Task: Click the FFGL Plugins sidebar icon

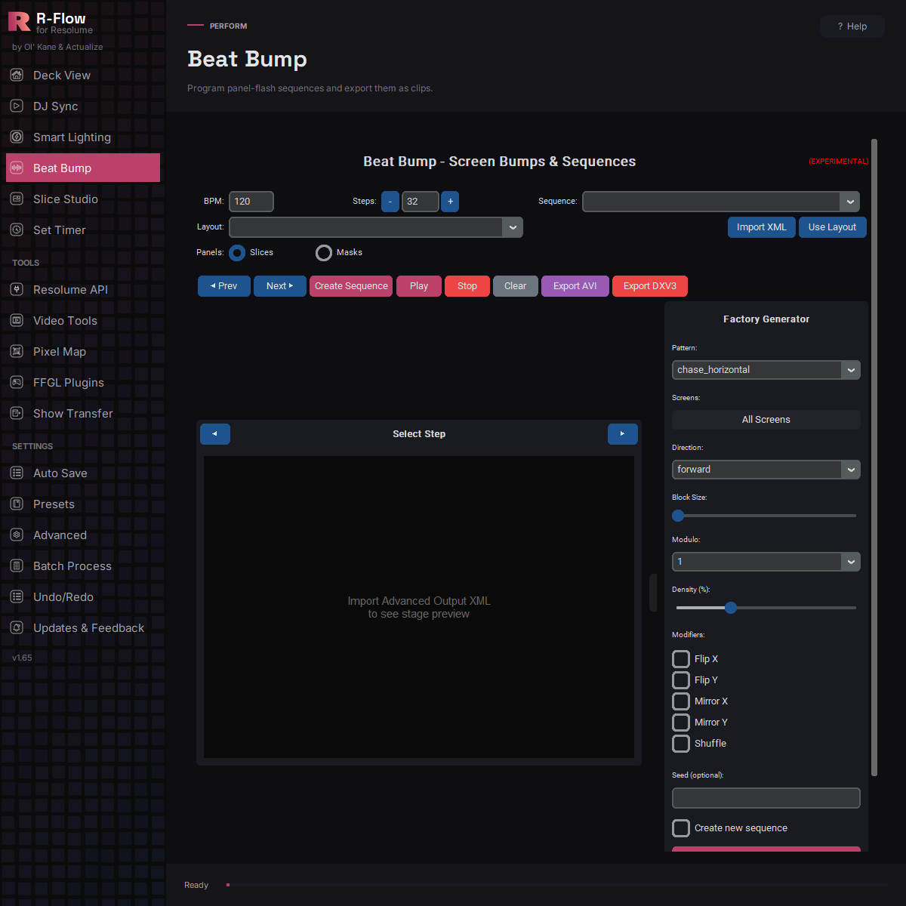Action: click(17, 383)
